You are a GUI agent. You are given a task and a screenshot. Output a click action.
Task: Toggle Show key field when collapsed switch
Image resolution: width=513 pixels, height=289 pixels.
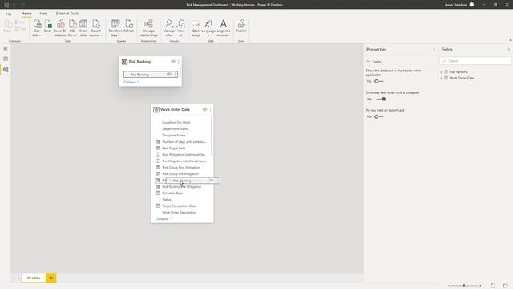point(382,99)
